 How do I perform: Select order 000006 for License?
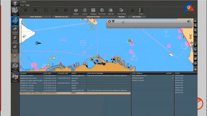point(75,85)
